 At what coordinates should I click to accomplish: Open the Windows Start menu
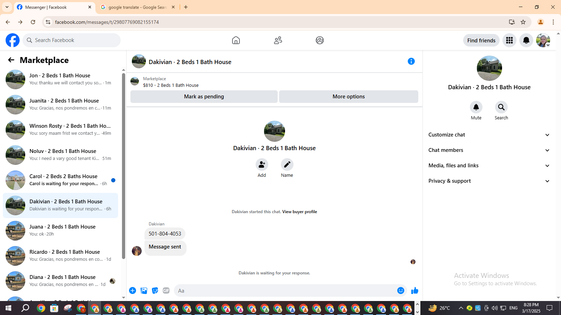[x=8, y=308]
